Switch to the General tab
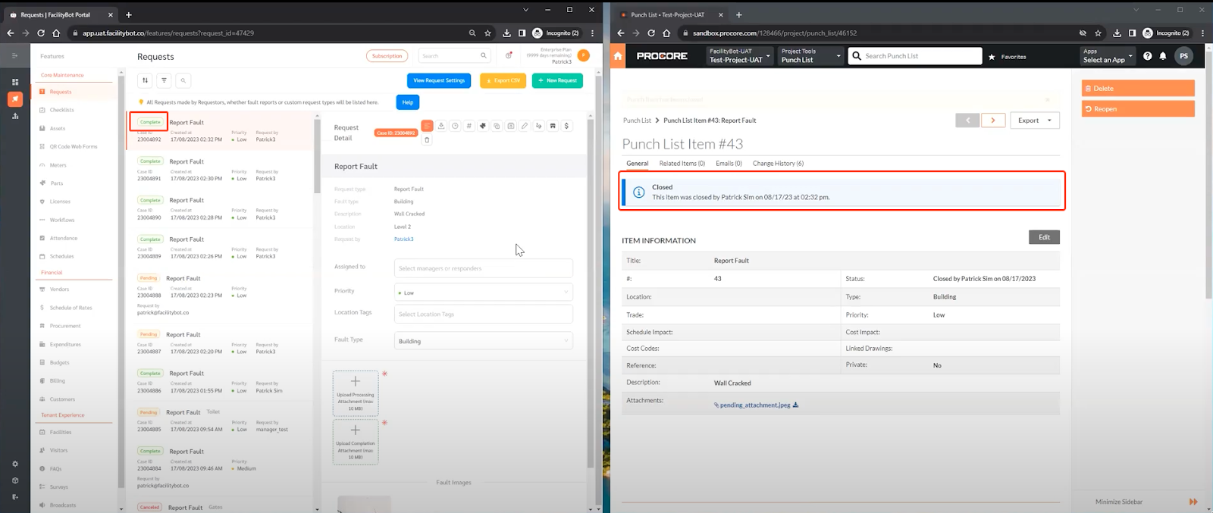The image size is (1213, 513). tap(637, 164)
